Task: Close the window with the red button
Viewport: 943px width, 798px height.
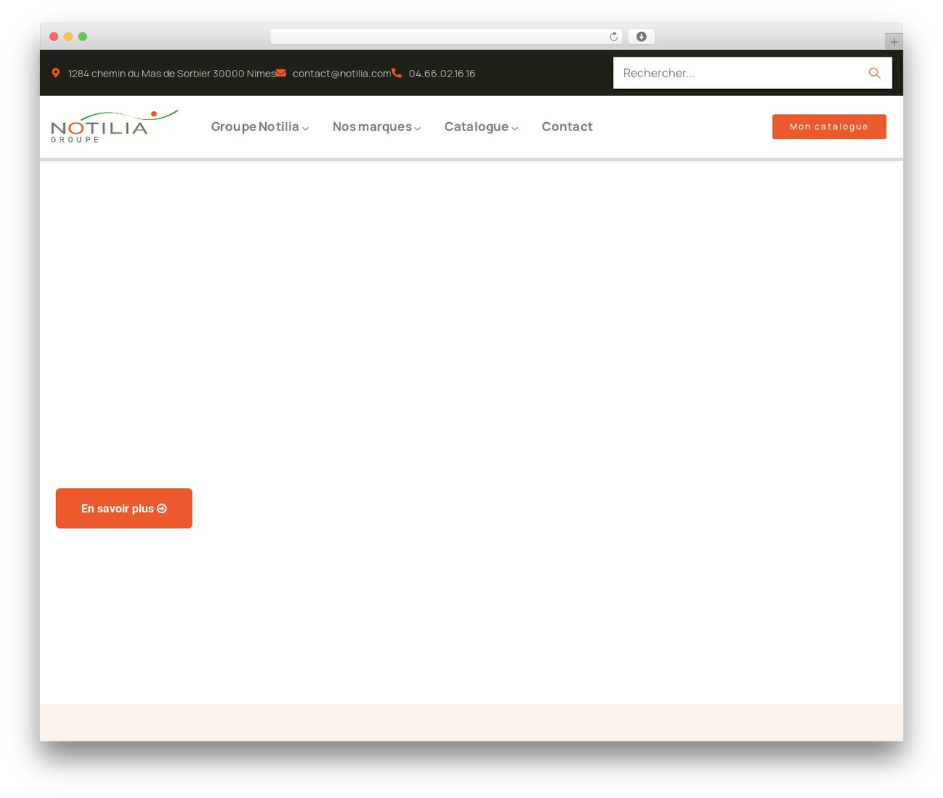Action: point(54,37)
